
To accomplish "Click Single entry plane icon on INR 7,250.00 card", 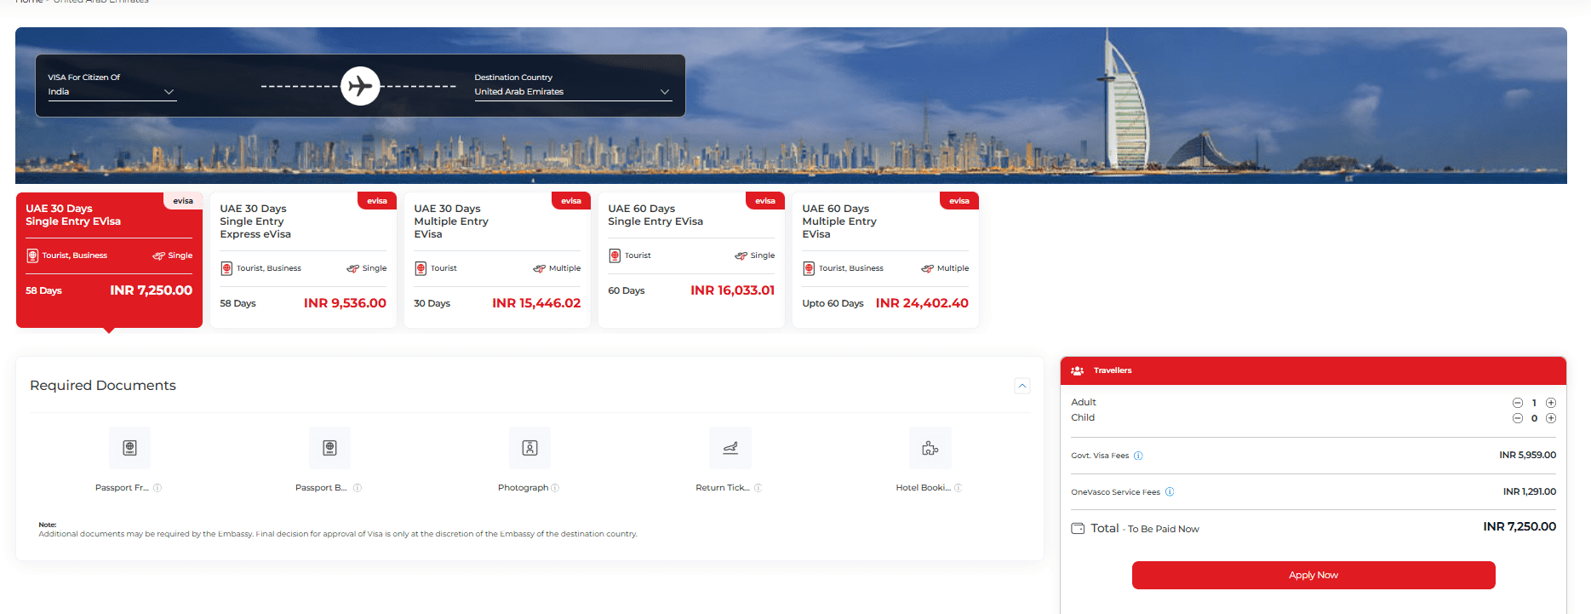I will 158,255.
